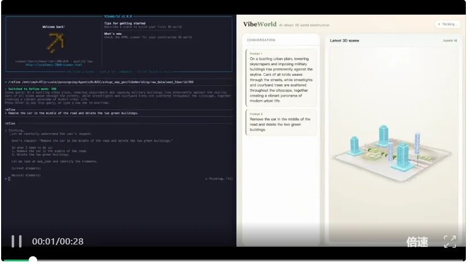Click the 'Welcome back!' text in terminal

53,27
